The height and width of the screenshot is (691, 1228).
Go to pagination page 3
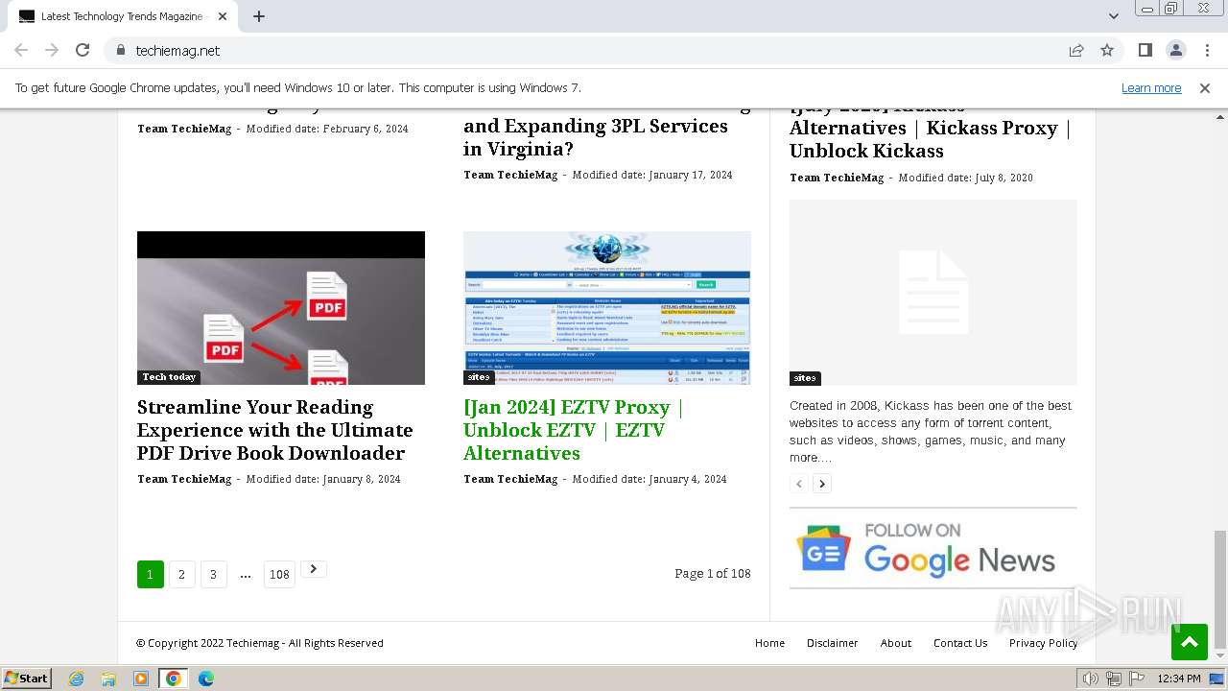click(213, 575)
